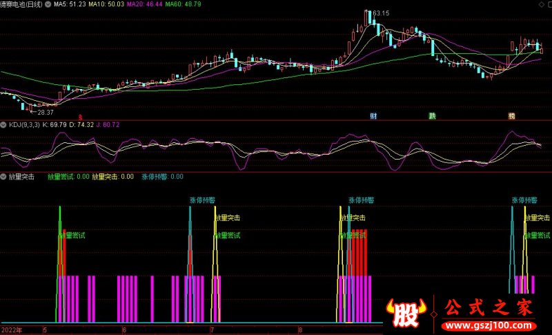Viewport: 552px width, 335px height.
Task: Click the MA60: 48.79 legend value
Action: point(183,4)
